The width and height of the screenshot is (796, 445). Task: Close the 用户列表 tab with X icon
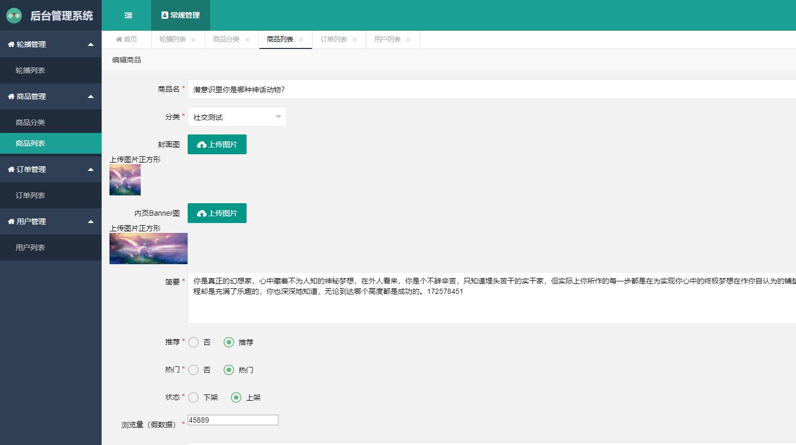[408, 40]
